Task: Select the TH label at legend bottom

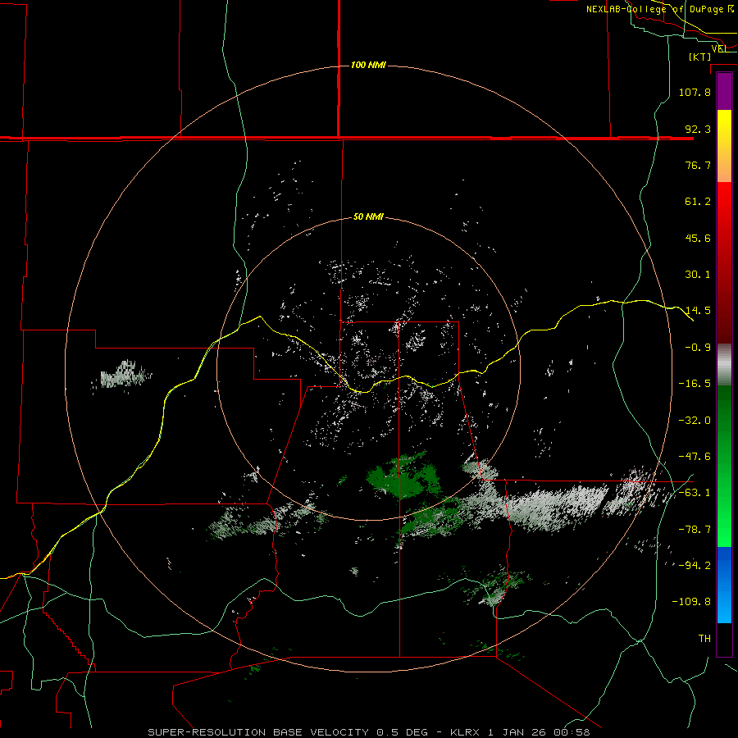Action: pos(704,639)
